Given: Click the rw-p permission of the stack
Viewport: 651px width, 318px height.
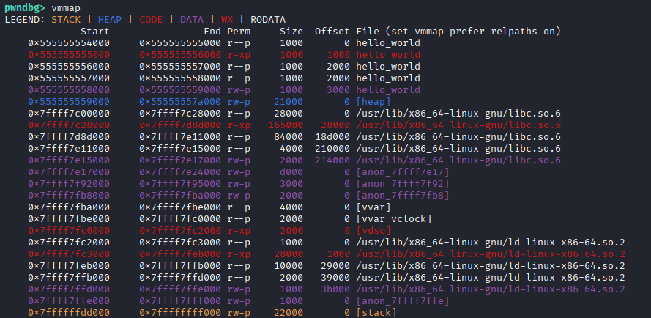Looking at the screenshot, I should click(x=239, y=312).
